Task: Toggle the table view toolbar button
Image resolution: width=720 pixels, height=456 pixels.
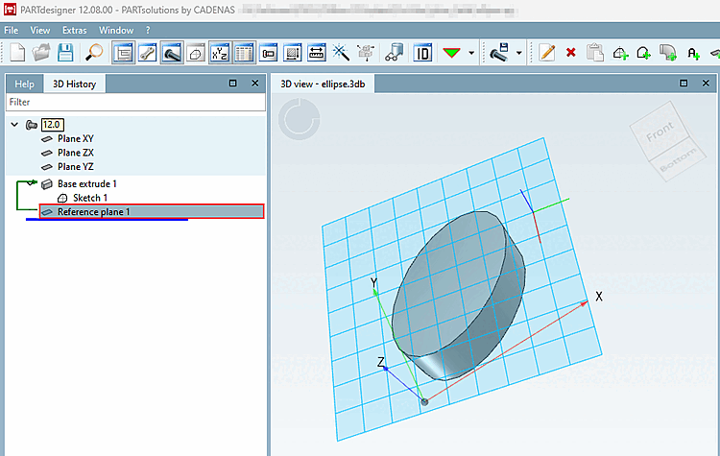Action: pos(244,53)
